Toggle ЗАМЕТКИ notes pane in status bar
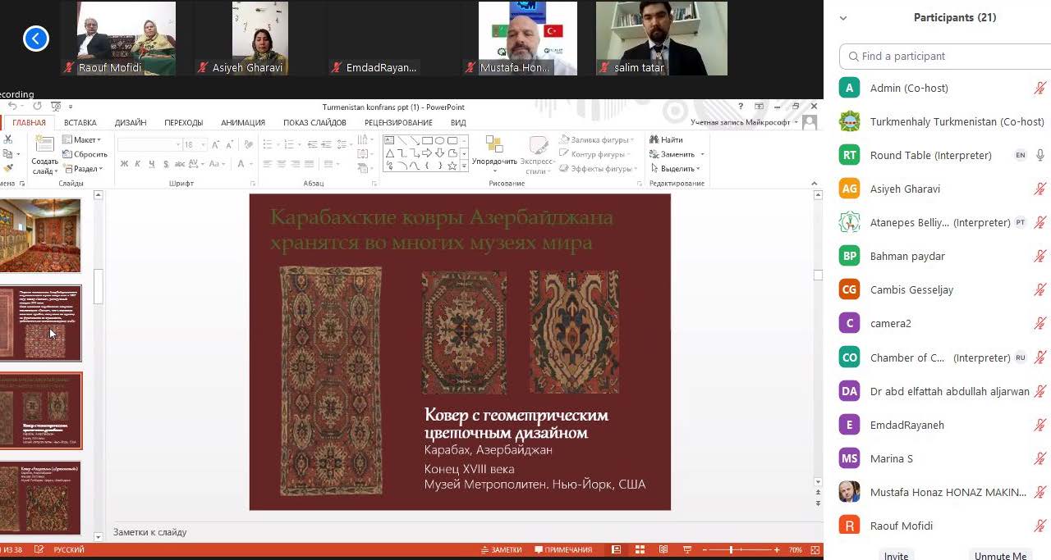Image resolution: width=1051 pixels, height=560 pixels. (x=501, y=549)
